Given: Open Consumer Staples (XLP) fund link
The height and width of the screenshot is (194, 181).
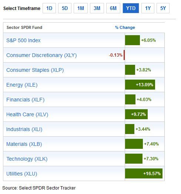Looking at the screenshot, I should point(35,70).
